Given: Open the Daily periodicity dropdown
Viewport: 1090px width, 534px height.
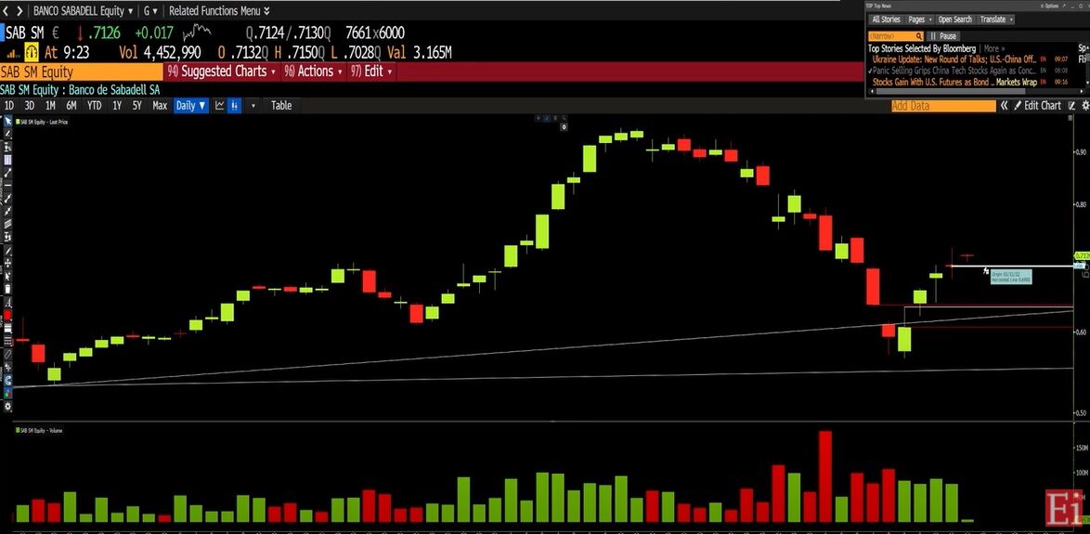Looking at the screenshot, I should (191, 106).
